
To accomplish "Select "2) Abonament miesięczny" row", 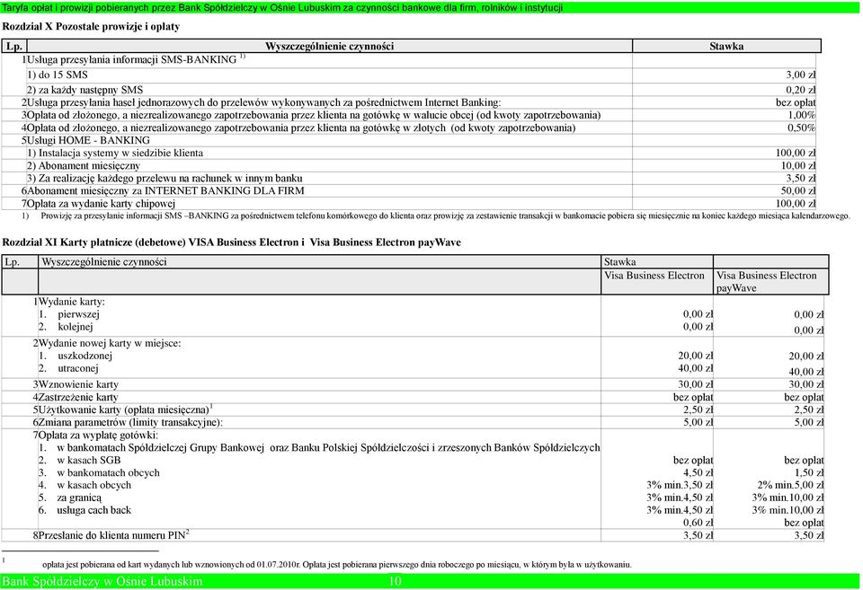I will click(x=84, y=165).
